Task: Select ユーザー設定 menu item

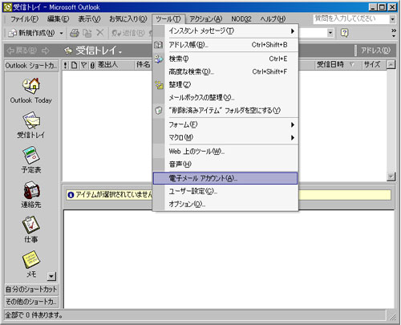Action: click(225, 191)
